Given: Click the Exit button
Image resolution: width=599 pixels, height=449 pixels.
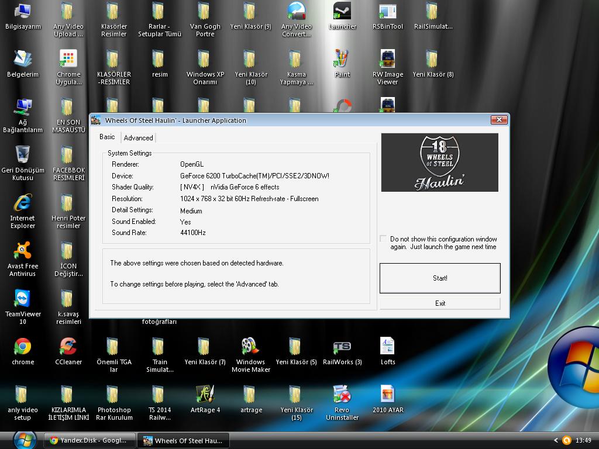Looking at the screenshot, I should pyautogui.click(x=440, y=303).
